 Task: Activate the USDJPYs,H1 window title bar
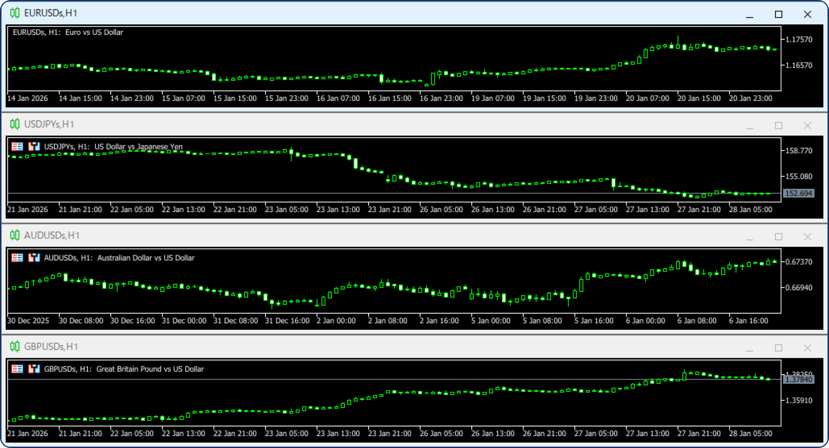(378, 125)
